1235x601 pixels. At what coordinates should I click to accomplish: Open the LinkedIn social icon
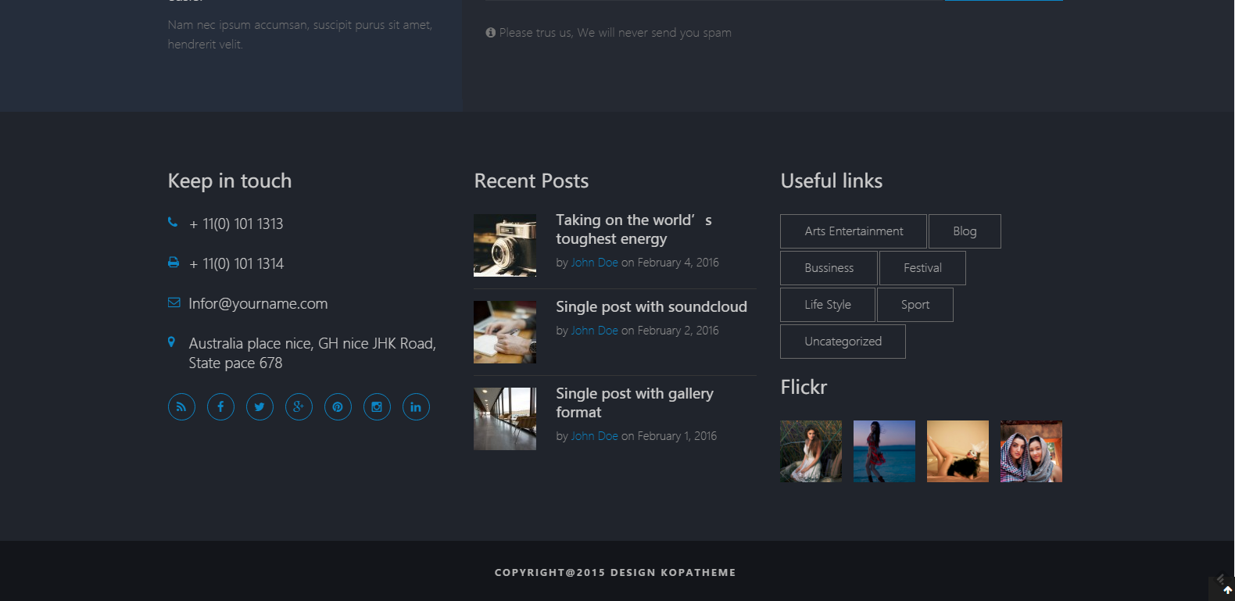click(416, 406)
